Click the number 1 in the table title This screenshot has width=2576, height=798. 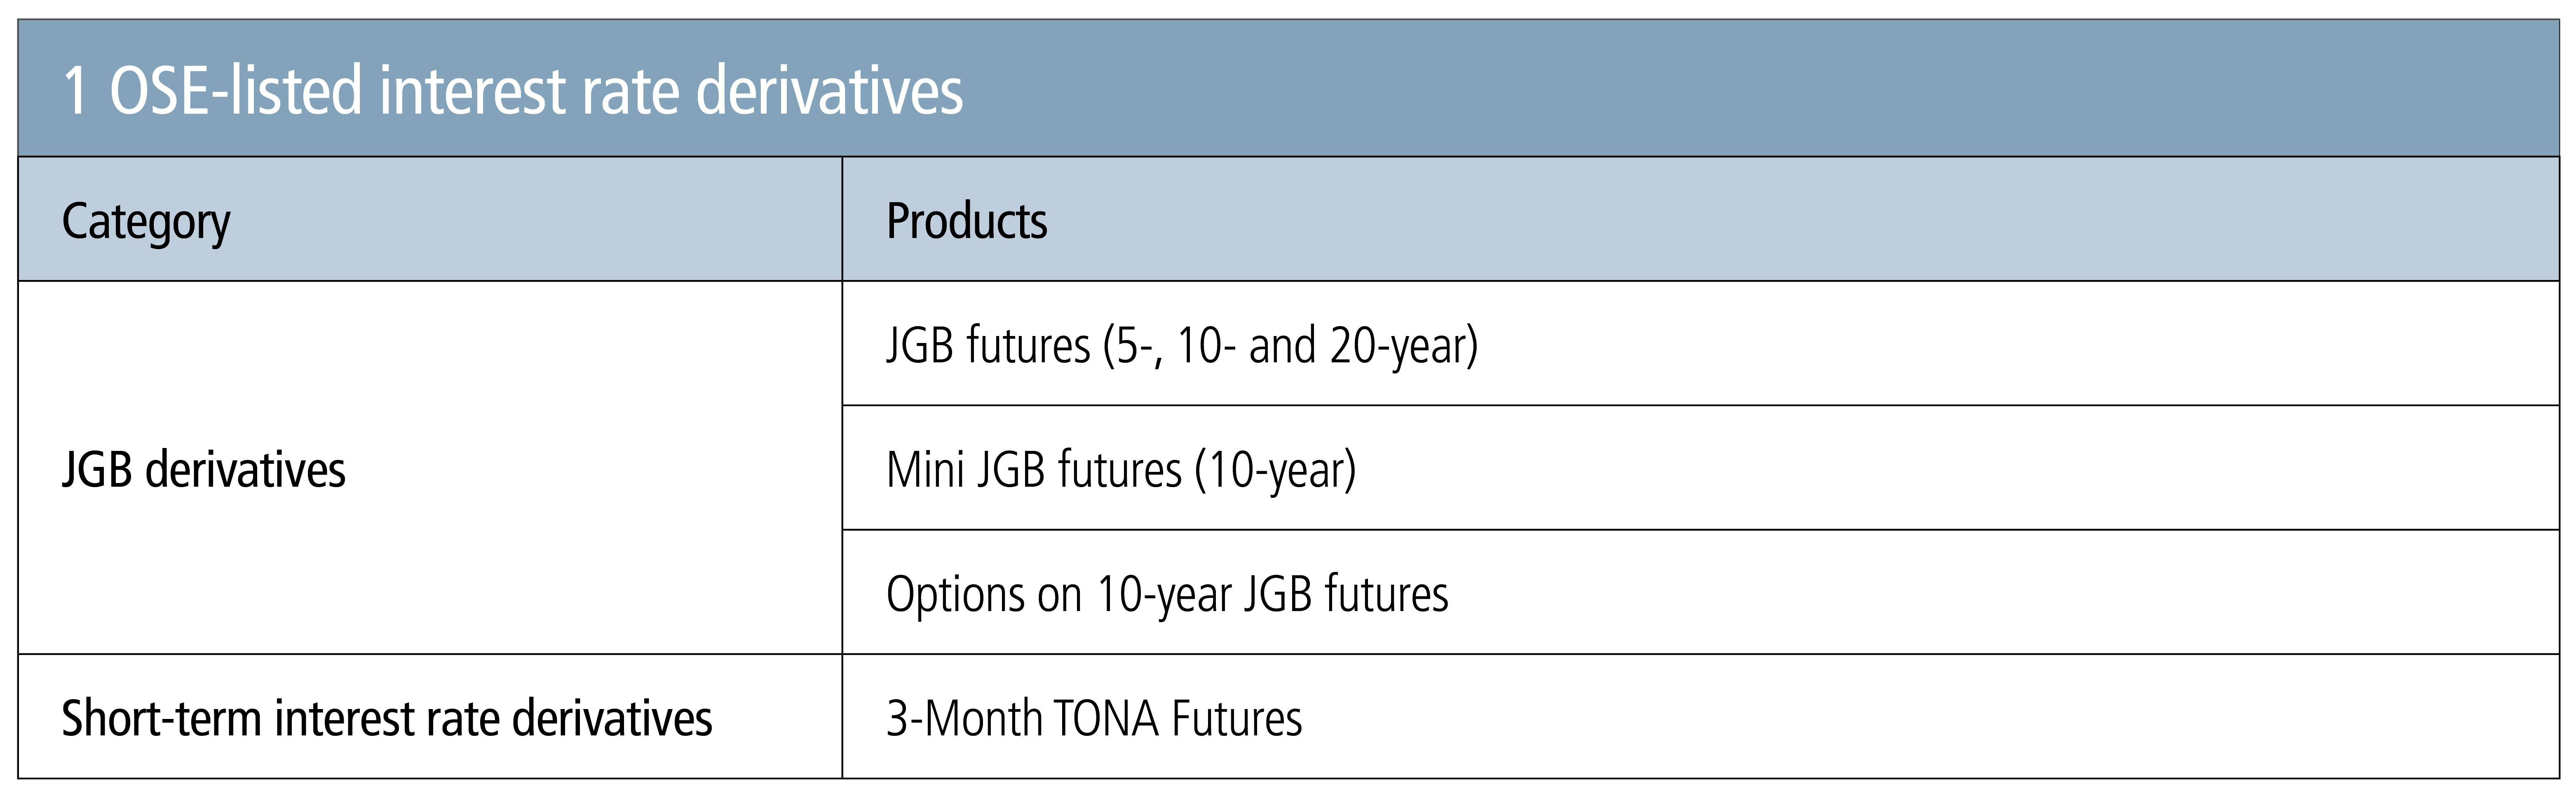pyautogui.click(x=75, y=91)
